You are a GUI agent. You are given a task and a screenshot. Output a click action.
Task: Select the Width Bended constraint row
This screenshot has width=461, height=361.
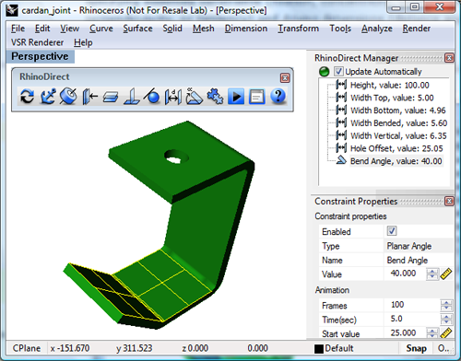click(398, 122)
